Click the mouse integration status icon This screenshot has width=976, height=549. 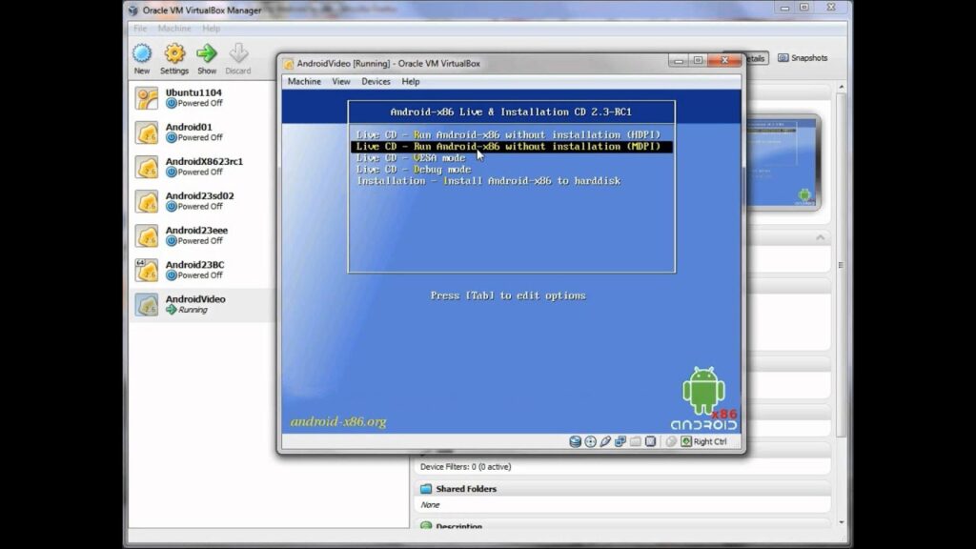602,441
